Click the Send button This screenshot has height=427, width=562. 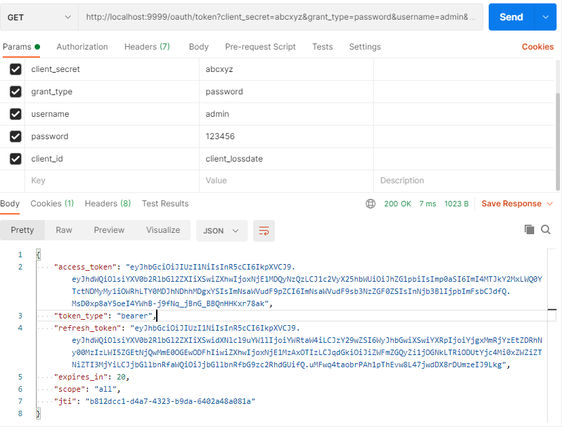click(512, 17)
